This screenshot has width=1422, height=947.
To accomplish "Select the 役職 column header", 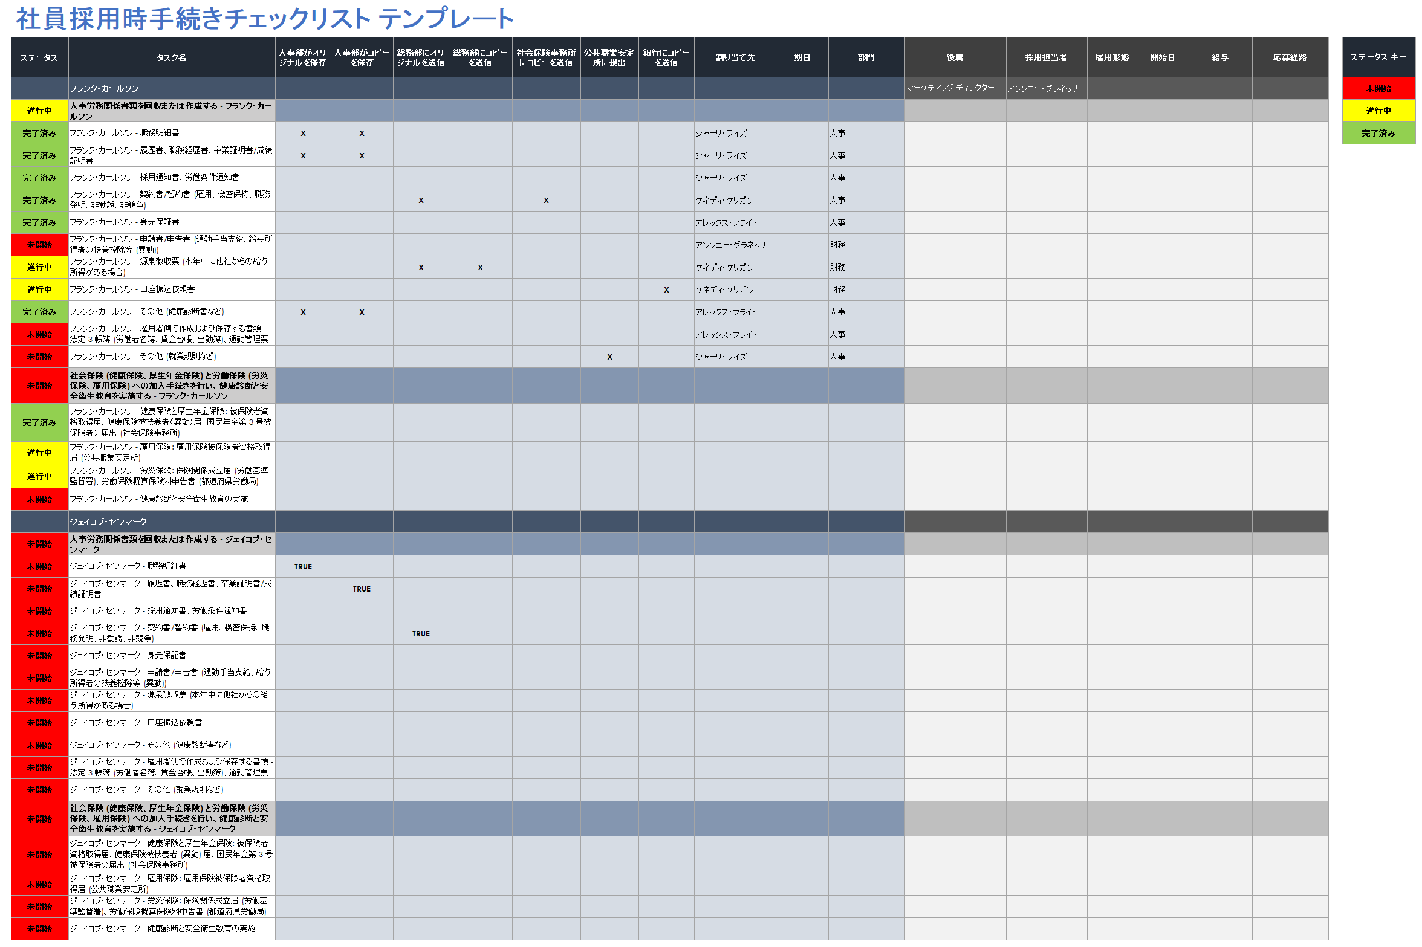I will (955, 57).
